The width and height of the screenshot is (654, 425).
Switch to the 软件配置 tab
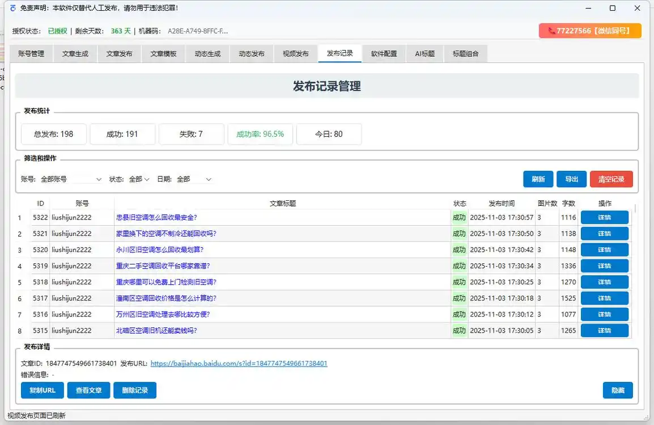click(x=384, y=53)
